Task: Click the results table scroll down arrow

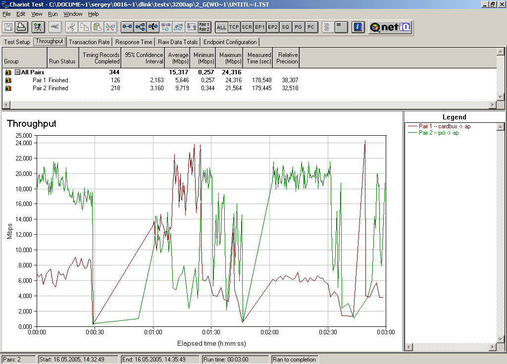Action: [500, 97]
